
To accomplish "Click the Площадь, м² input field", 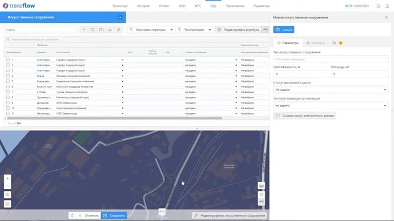I will 360,74.
